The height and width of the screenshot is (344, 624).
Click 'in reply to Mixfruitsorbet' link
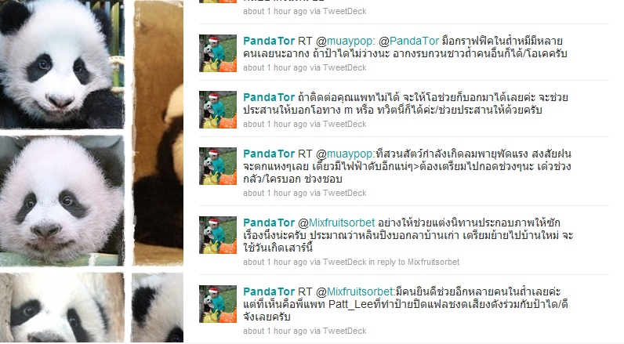point(414,262)
